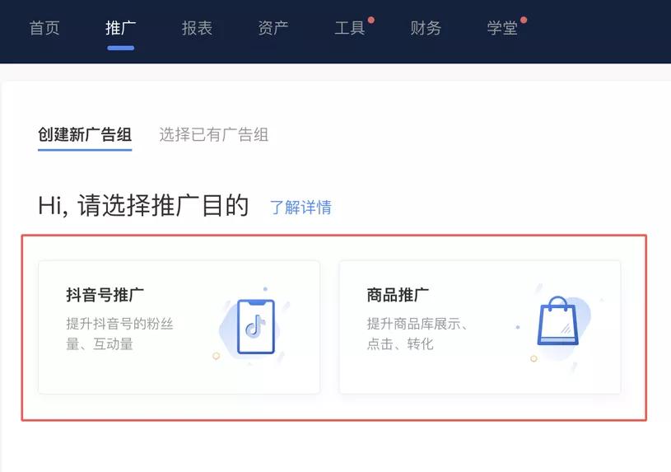Viewport: 671px width, 472px height.
Task: Click the red notification dot on 学堂
Action: click(524, 20)
